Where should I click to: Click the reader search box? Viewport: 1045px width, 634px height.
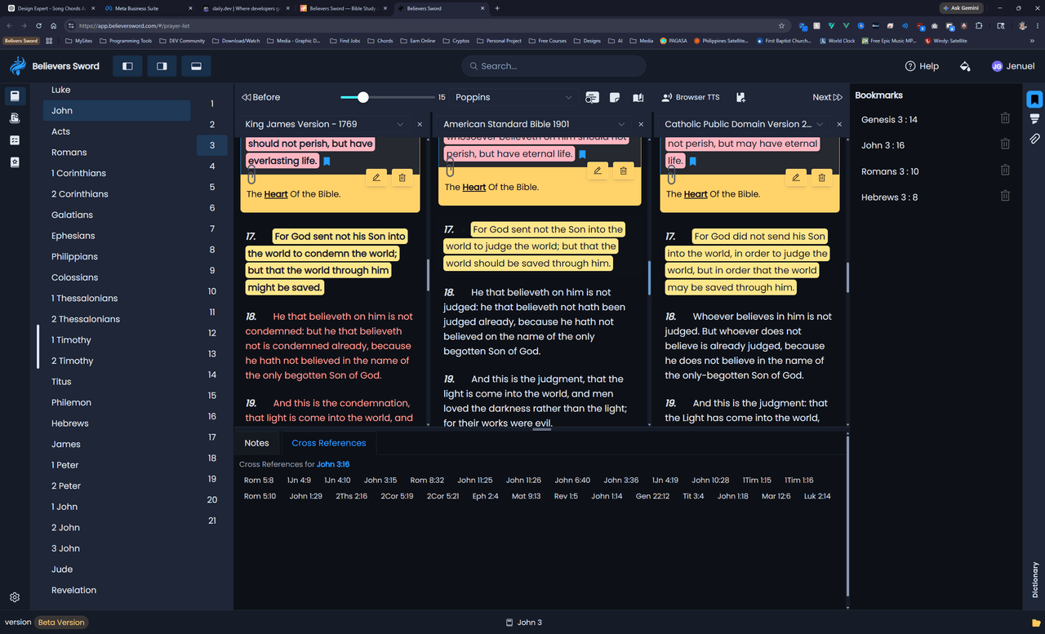click(554, 66)
